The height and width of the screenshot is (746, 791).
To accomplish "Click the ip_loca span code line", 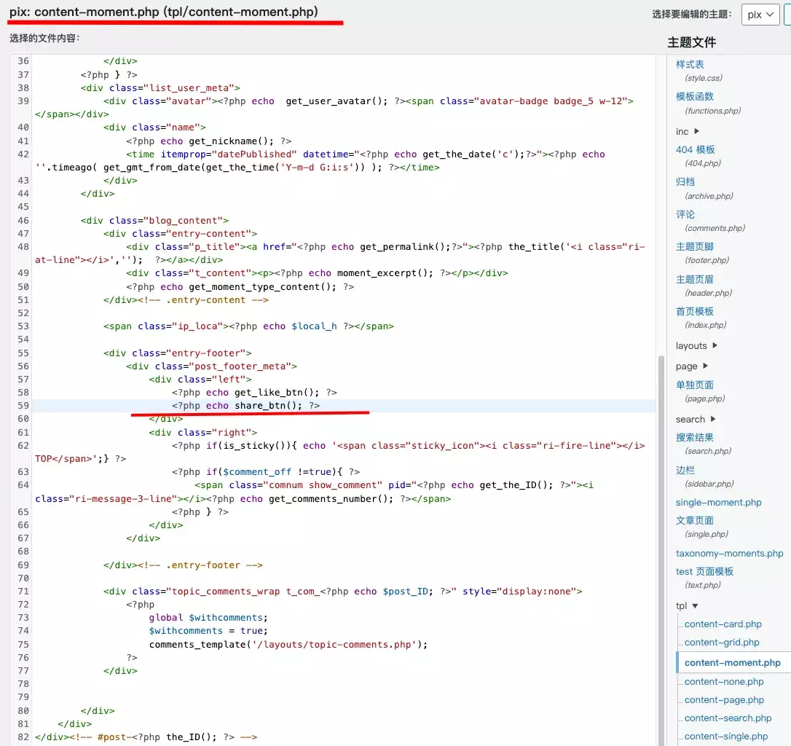I will (x=248, y=326).
